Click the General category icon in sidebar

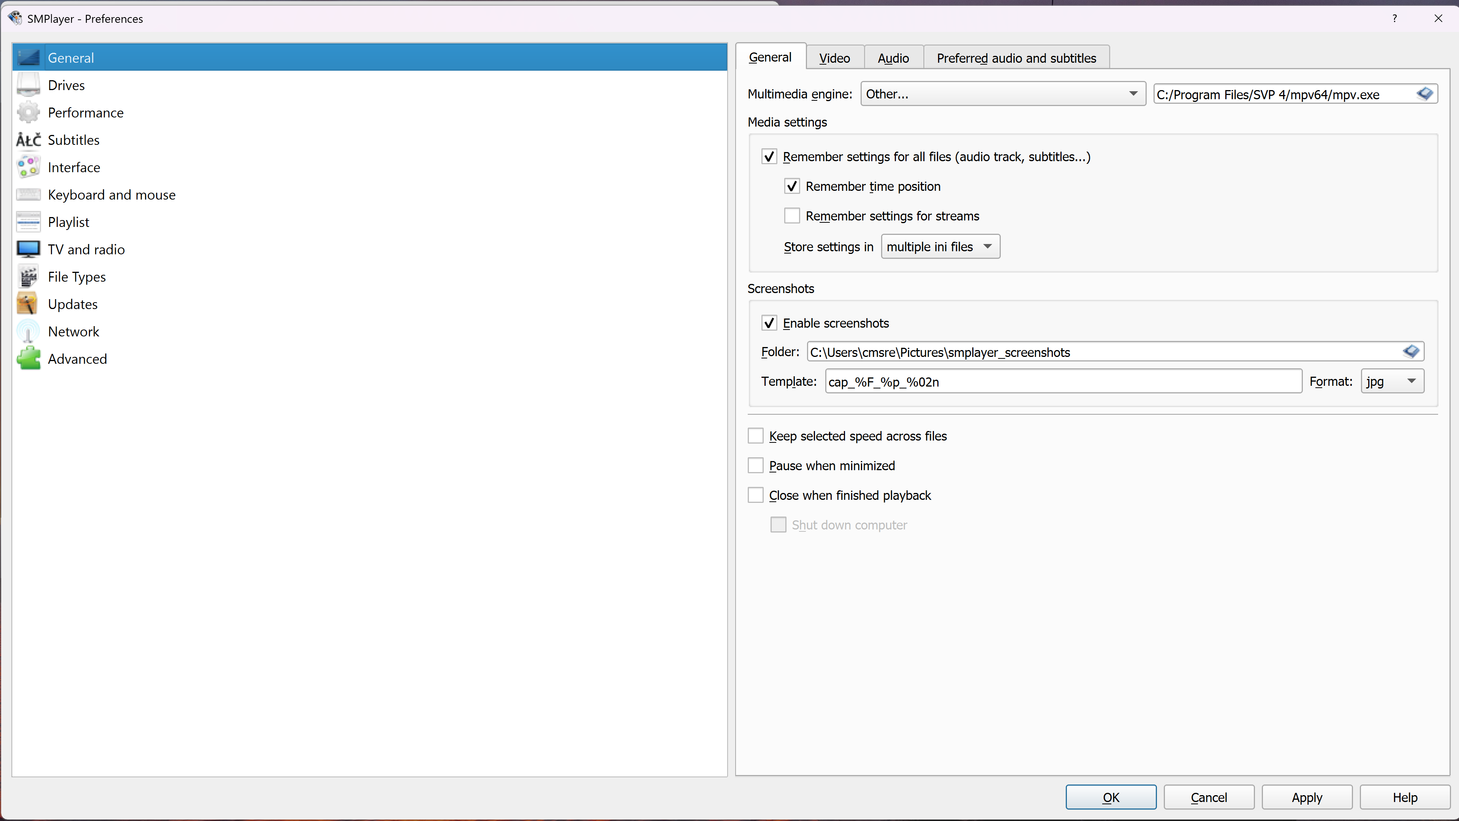[x=28, y=57]
